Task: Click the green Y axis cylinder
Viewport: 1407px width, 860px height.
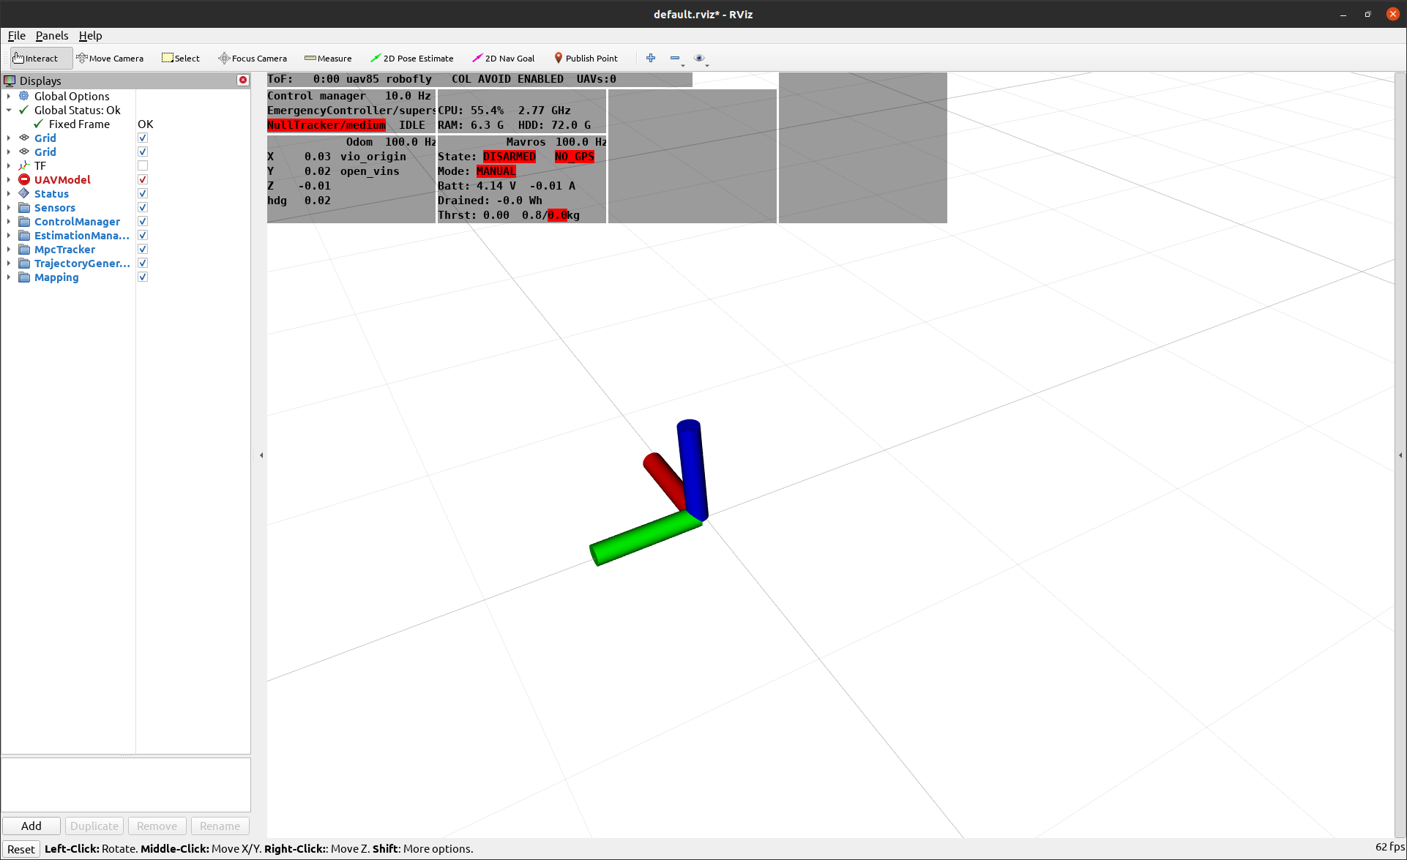Action: click(x=644, y=538)
